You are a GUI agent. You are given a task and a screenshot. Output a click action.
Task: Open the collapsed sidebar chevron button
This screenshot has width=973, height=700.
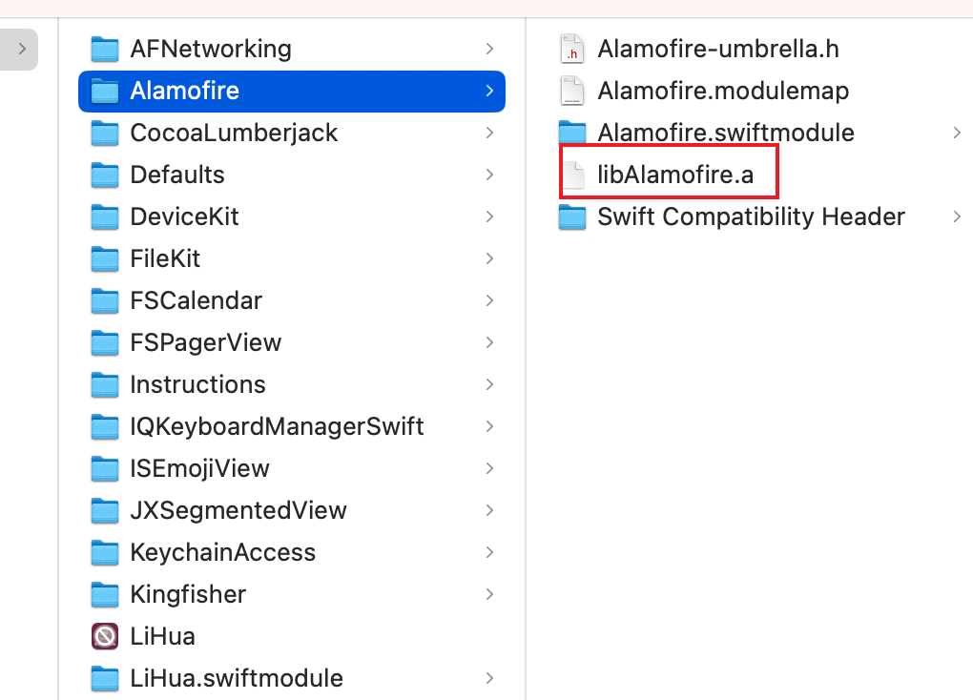point(19,49)
